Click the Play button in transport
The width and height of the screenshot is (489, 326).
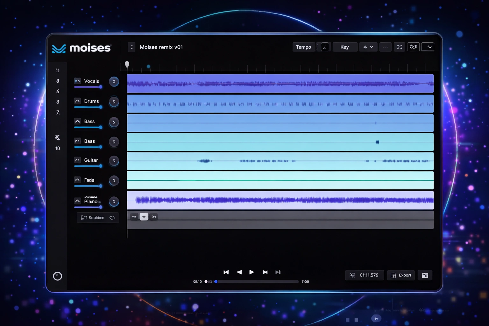(x=252, y=272)
